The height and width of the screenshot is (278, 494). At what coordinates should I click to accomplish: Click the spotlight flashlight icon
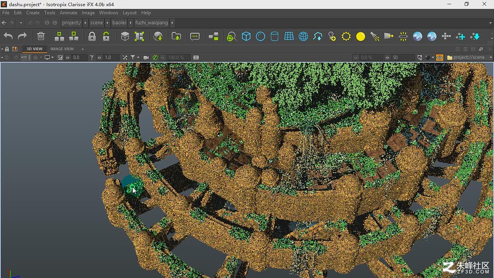tap(375, 36)
